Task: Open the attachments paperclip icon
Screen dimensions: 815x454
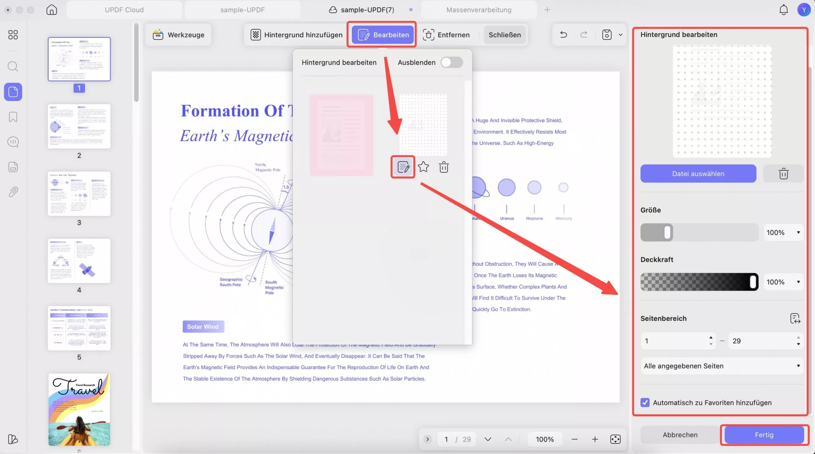Action: (x=13, y=192)
